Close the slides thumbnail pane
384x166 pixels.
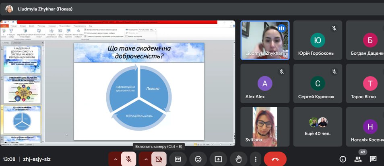(43, 43)
